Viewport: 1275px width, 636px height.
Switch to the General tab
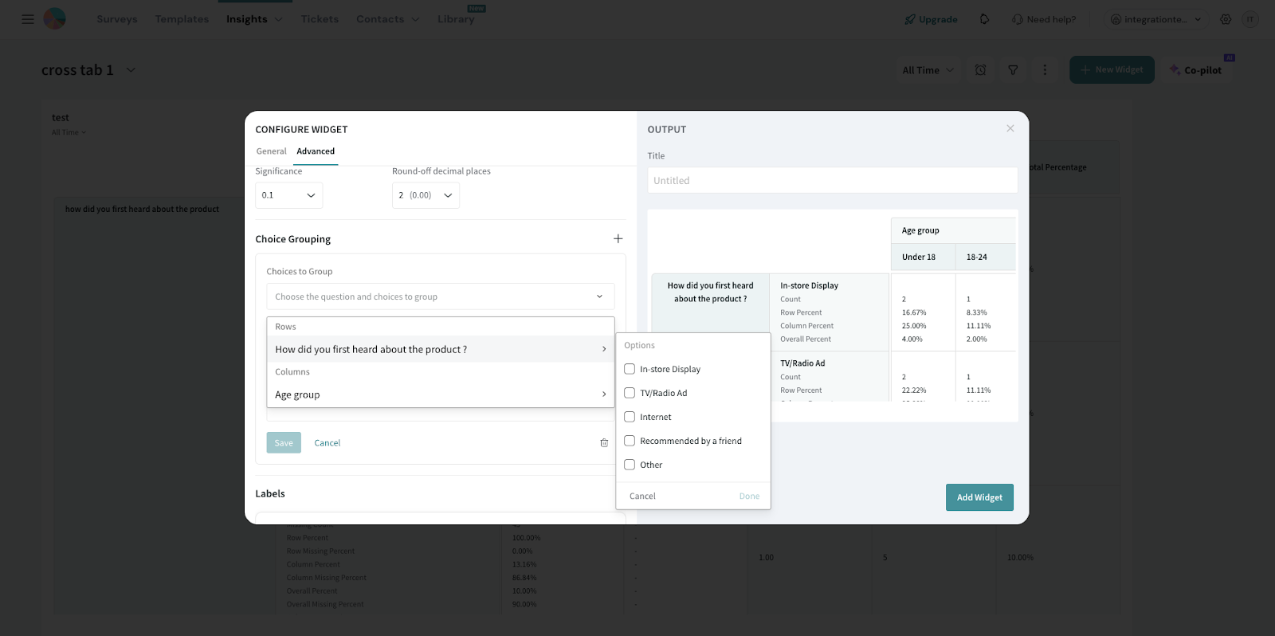pyautogui.click(x=271, y=151)
